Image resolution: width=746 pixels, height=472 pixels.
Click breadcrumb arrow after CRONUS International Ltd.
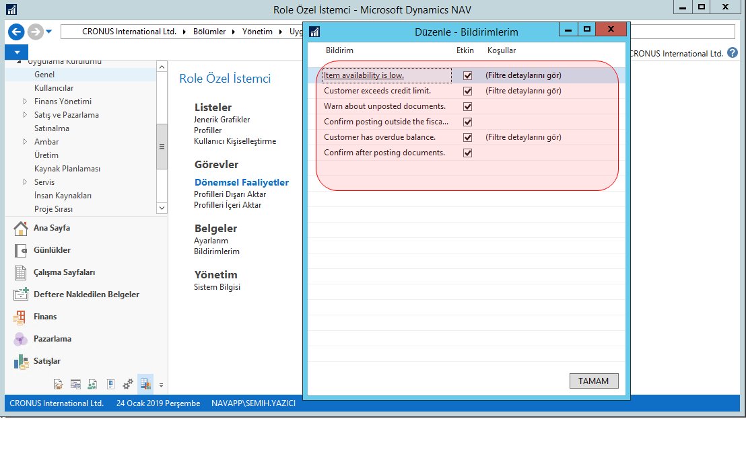pyautogui.click(x=184, y=32)
